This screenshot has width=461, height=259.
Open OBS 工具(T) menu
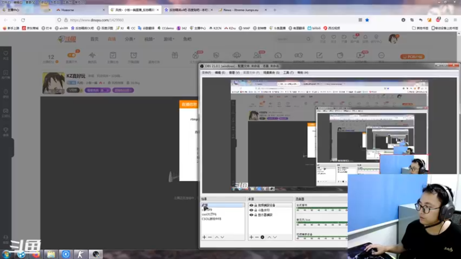[288, 73]
